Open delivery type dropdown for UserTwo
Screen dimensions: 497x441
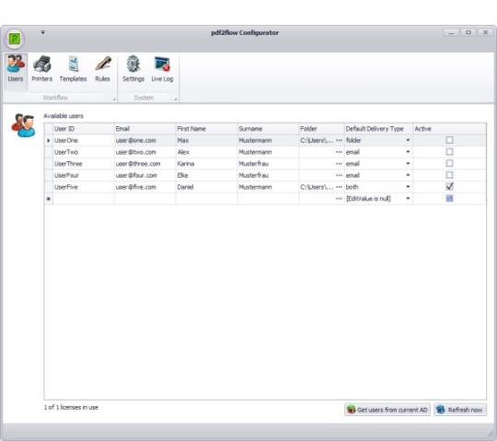408,152
